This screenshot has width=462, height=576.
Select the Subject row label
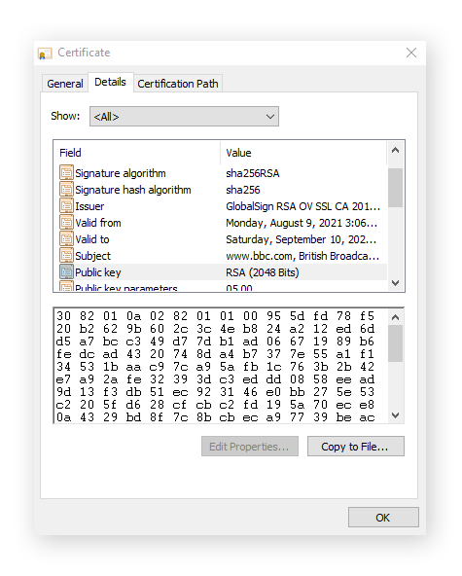point(93,256)
